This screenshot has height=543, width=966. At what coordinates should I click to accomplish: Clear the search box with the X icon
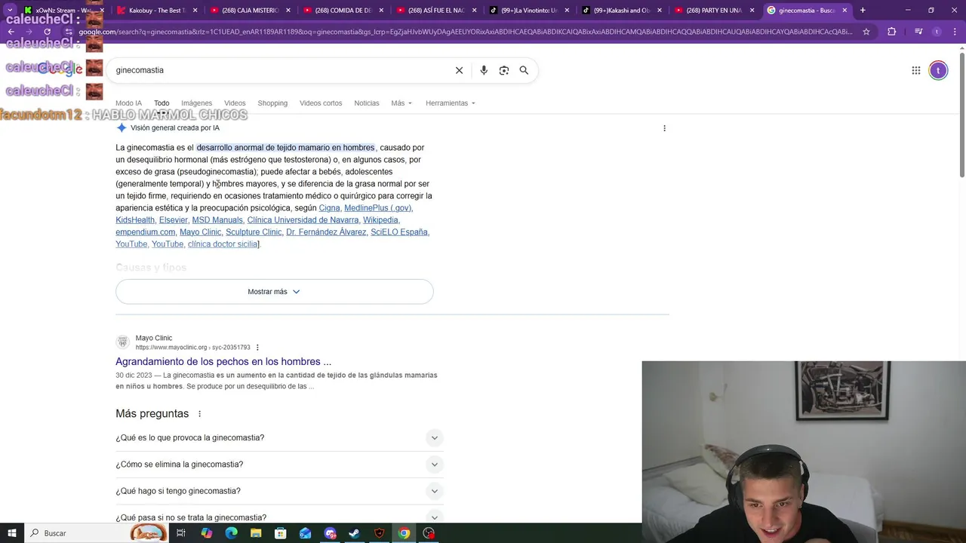pos(459,70)
